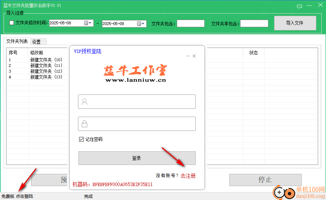This screenshot has height=200, width=326.
Task: Click the VIP授权登陆 dialog title
Action: (x=88, y=52)
